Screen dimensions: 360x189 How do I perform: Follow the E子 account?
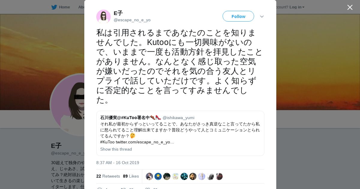pos(238,16)
